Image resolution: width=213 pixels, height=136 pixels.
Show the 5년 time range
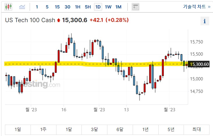click(x=171, y=129)
